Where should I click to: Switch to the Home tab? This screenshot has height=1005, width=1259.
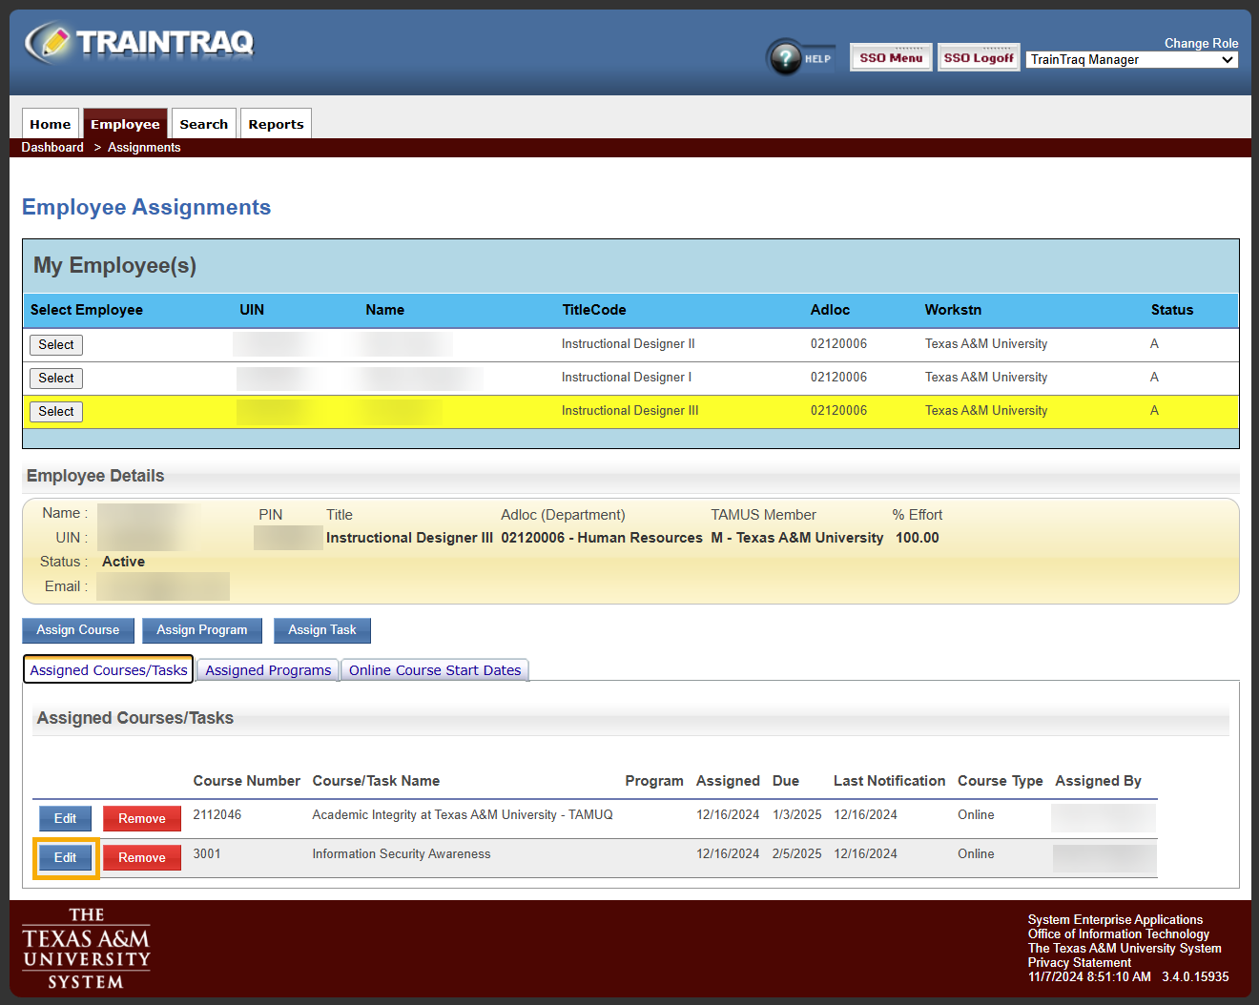(x=50, y=123)
